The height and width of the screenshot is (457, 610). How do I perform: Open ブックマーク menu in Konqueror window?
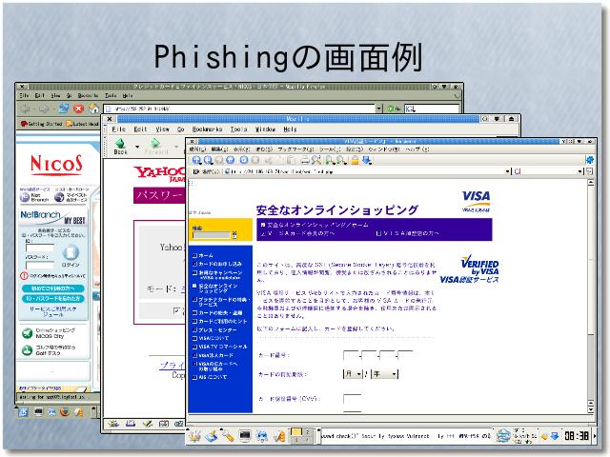click(295, 149)
